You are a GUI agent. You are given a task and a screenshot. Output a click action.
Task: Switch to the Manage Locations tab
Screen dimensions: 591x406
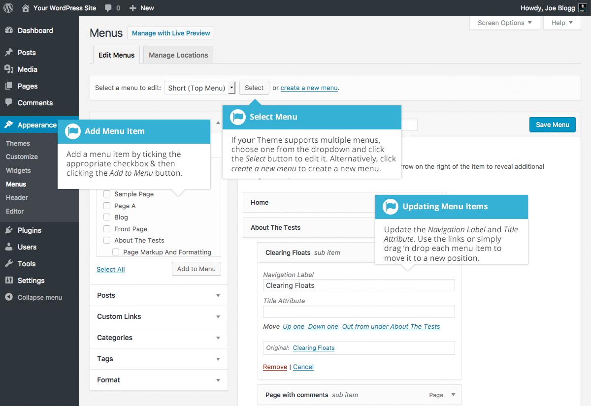coord(178,55)
